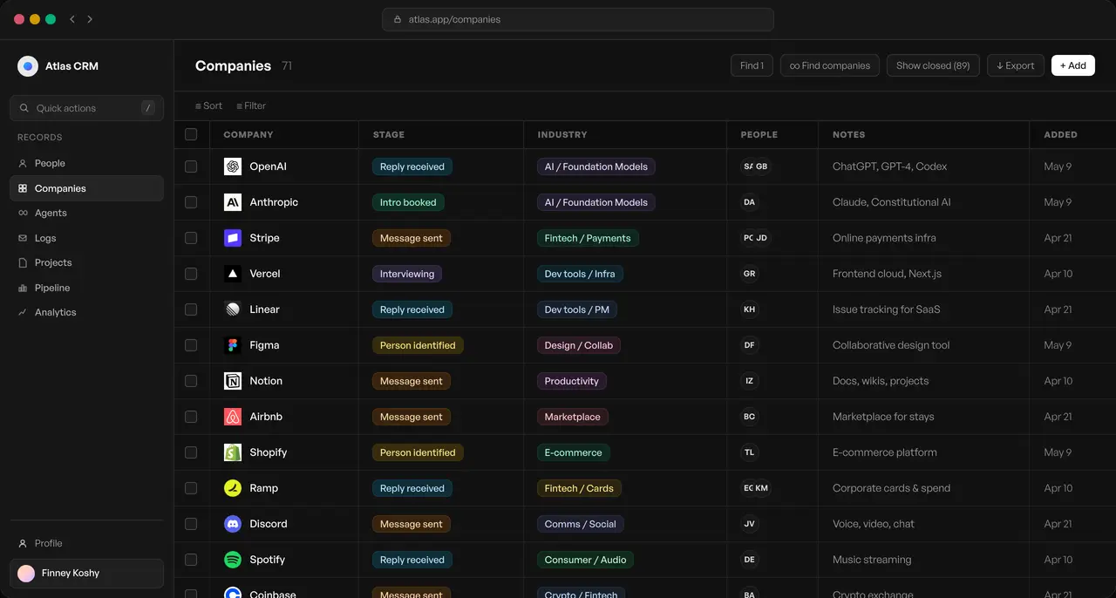Click the atlas.app/companies address bar
This screenshot has width=1116, height=598.
[577, 19]
